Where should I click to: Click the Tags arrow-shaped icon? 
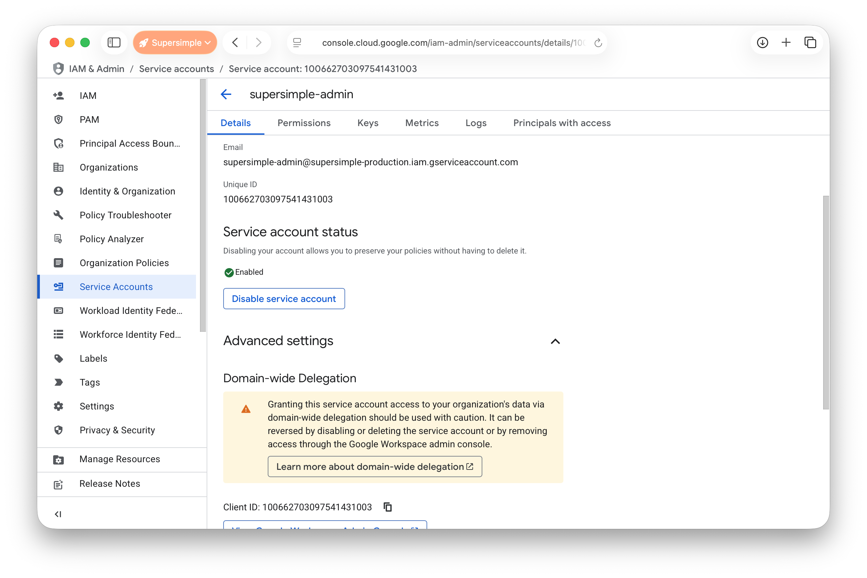58,382
